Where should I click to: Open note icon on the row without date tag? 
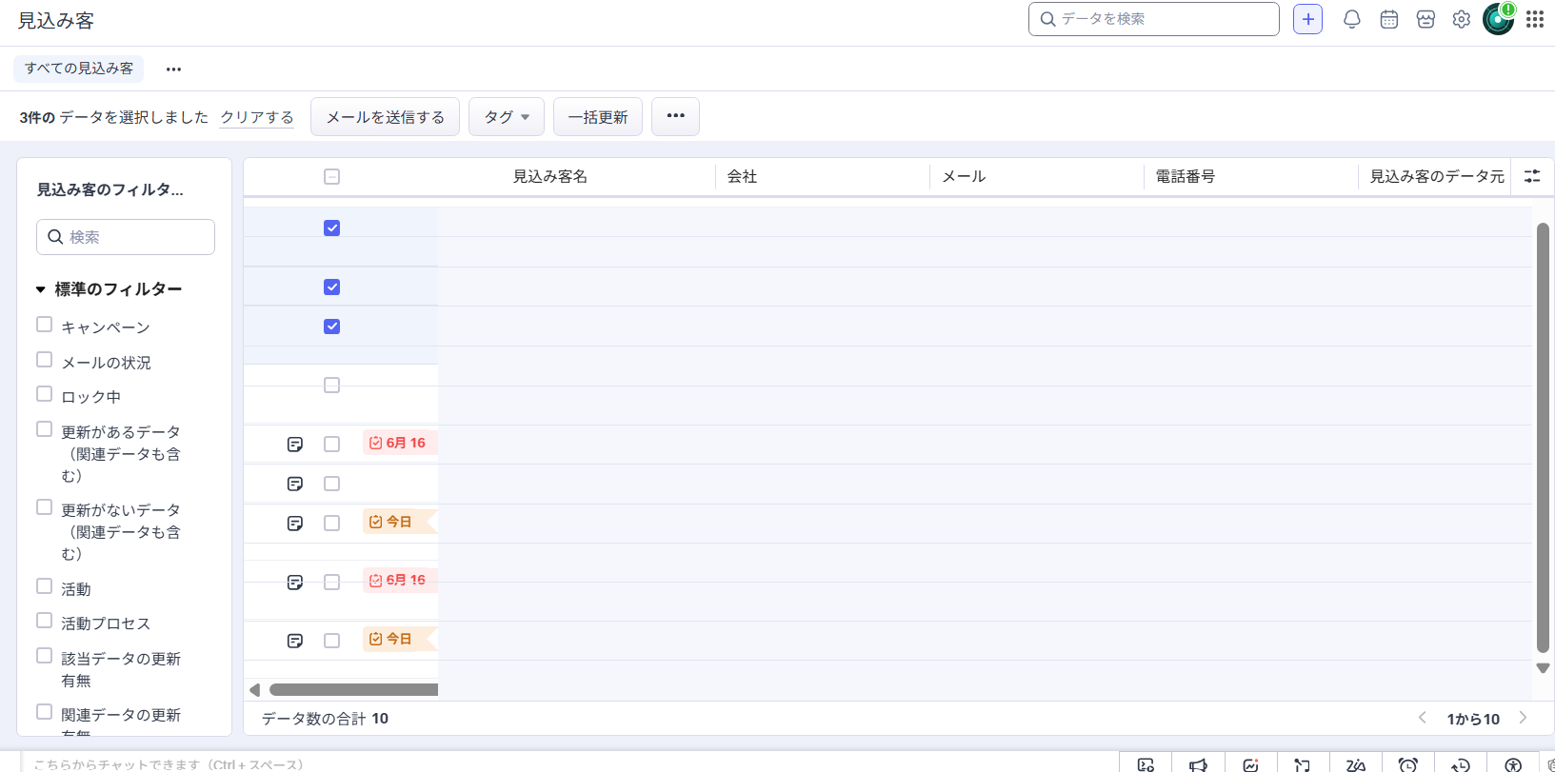coord(295,484)
